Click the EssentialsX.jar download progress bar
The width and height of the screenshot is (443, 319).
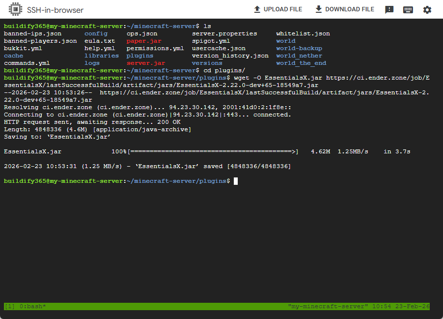[x=213, y=152]
